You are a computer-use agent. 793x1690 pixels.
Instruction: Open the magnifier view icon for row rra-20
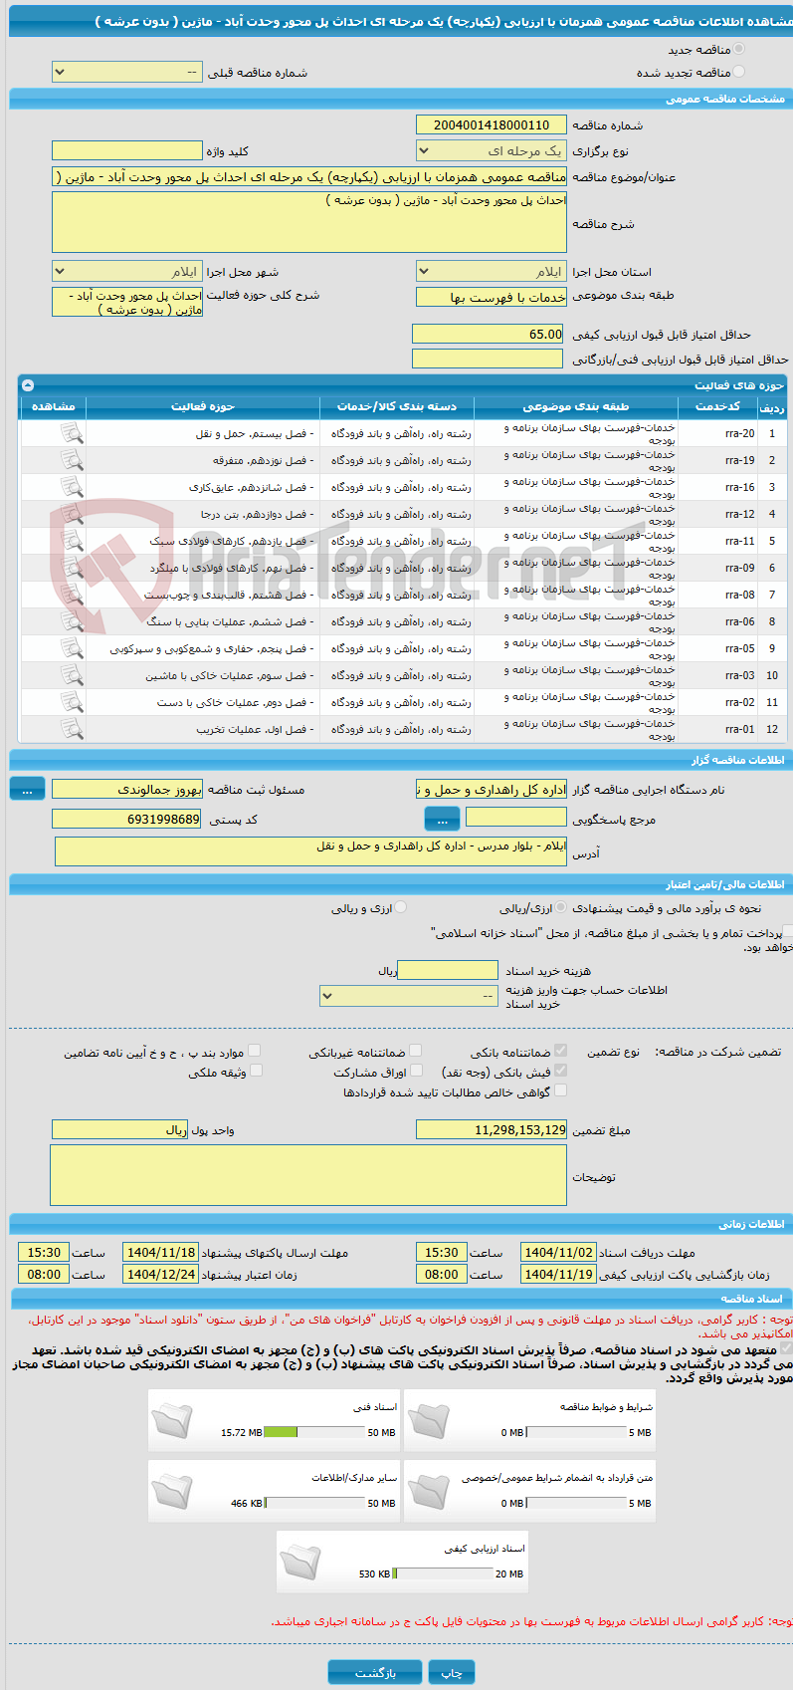point(72,433)
